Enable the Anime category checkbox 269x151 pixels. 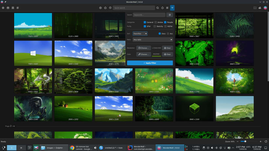156,22
